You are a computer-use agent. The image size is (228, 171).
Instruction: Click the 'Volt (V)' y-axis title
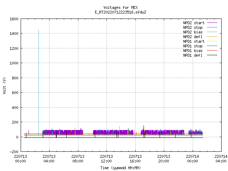tap(4, 85)
